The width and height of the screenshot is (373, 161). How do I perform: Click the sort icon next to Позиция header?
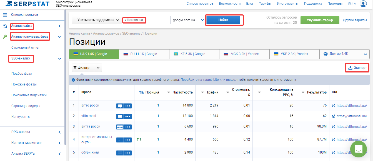(141, 92)
